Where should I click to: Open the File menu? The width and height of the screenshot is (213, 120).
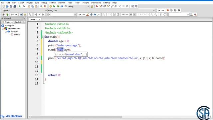3,3
